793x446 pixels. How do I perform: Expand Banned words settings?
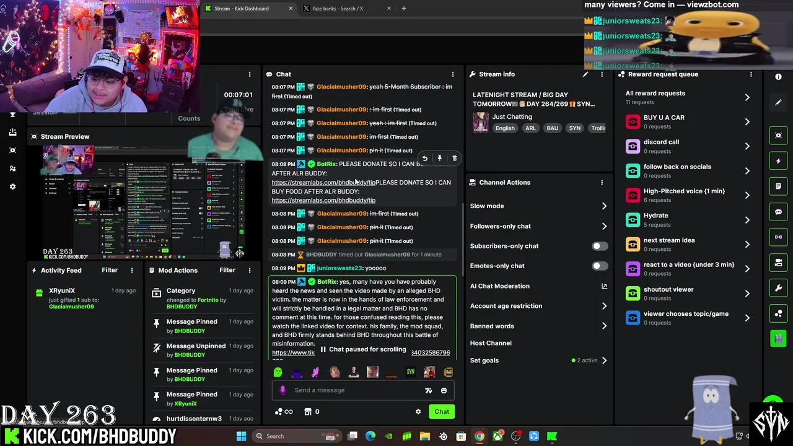(x=538, y=326)
